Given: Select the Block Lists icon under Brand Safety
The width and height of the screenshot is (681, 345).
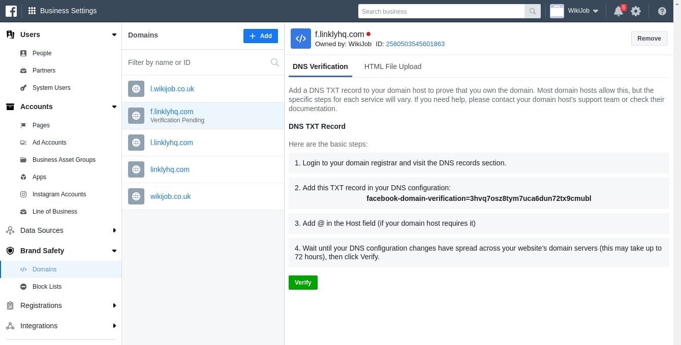Looking at the screenshot, I should 23,287.
